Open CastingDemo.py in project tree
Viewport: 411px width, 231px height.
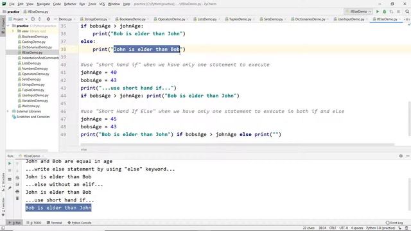pos(33,42)
